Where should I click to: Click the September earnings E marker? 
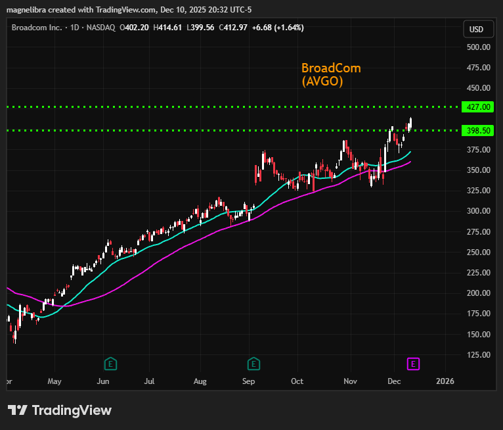click(253, 364)
